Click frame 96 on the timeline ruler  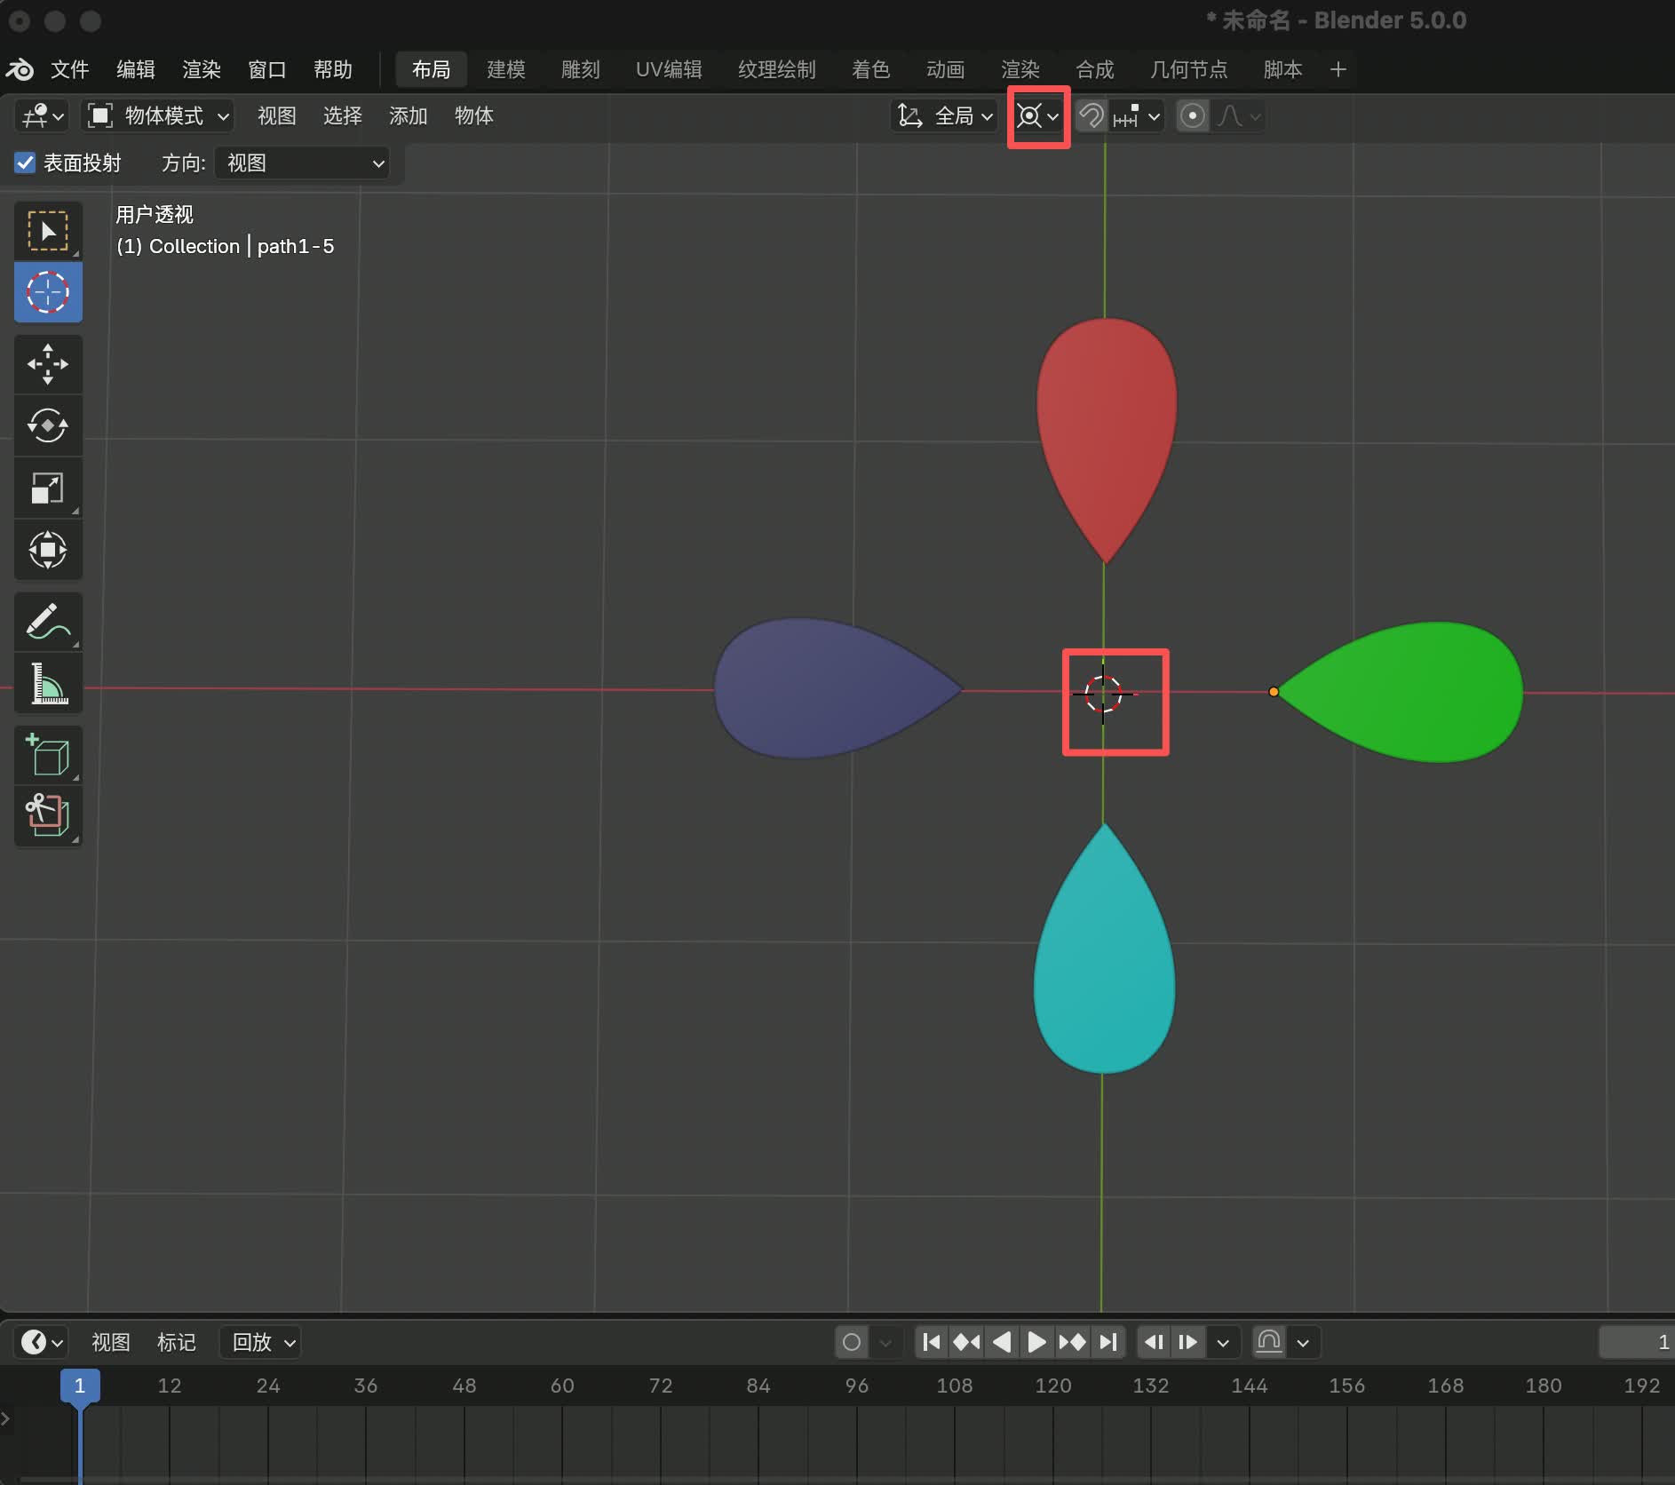[856, 1386]
